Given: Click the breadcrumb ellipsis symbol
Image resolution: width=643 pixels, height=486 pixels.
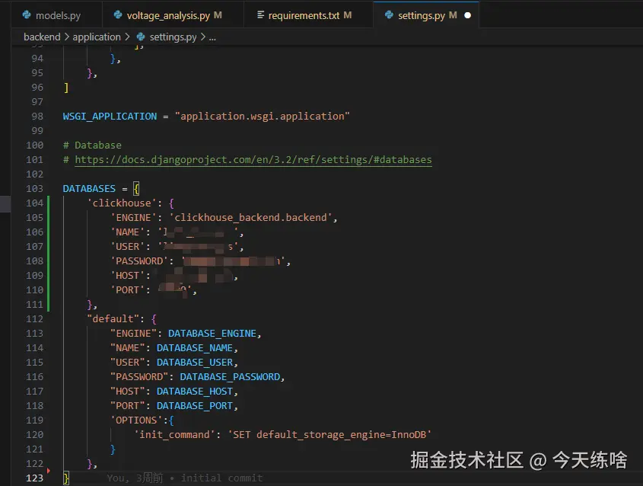Looking at the screenshot, I should 212,37.
